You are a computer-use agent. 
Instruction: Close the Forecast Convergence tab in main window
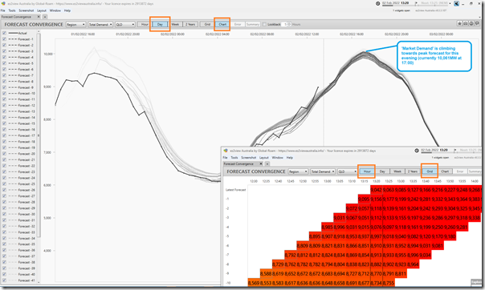point(39,17)
